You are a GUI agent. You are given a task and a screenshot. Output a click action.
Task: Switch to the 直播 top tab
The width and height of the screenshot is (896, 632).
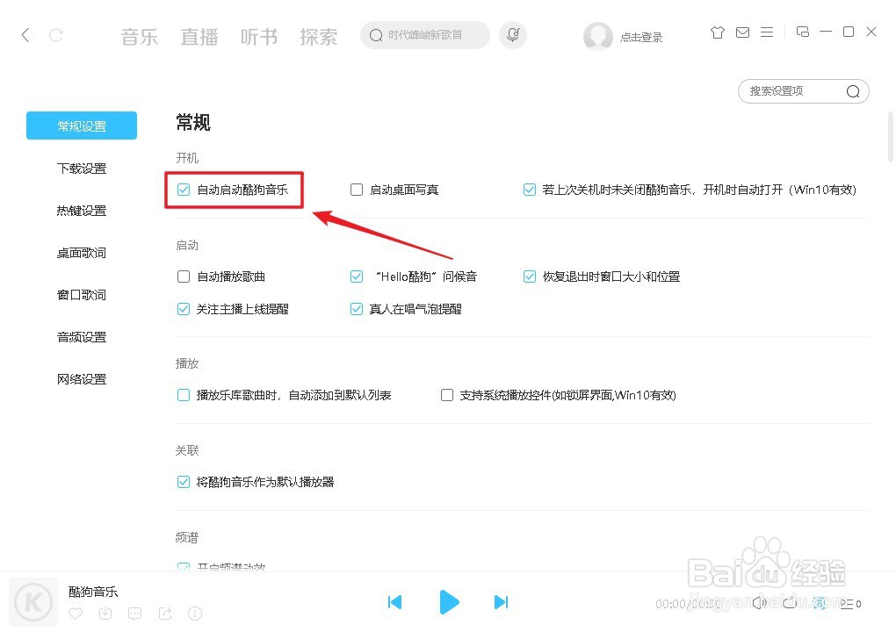point(199,37)
